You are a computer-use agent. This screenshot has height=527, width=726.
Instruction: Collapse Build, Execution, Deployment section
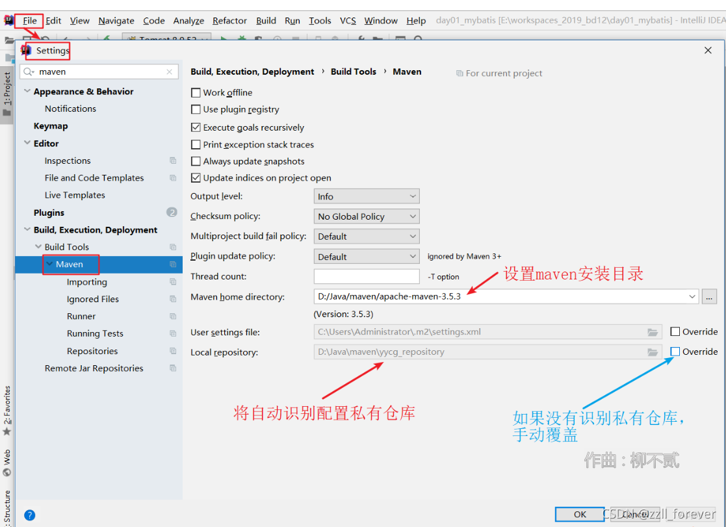(27, 229)
